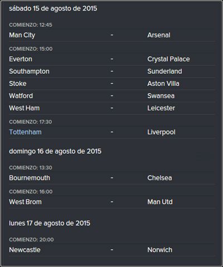Select the Chelsea team name

[159, 178]
